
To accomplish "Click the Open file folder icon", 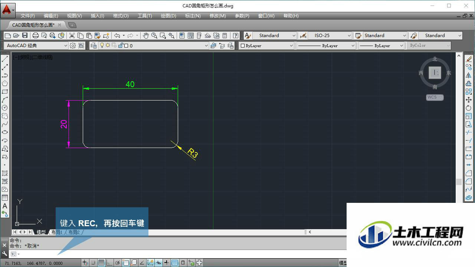I will 16,36.
